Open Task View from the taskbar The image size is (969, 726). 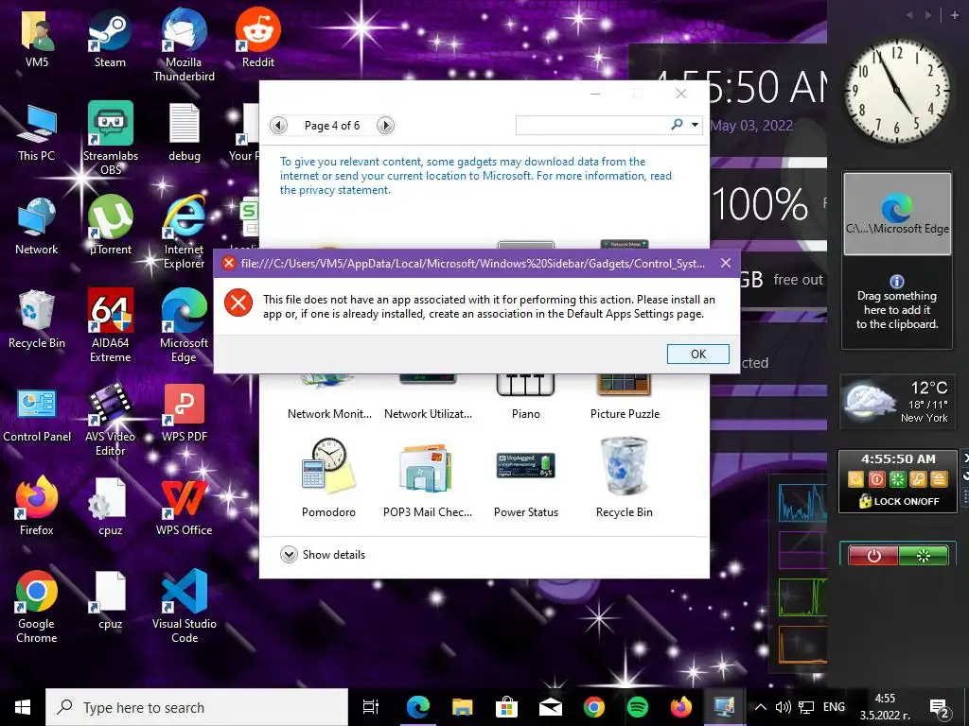tap(371, 707)
